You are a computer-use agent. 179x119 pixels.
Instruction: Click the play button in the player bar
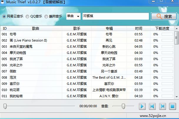click(x=142, y=106)
